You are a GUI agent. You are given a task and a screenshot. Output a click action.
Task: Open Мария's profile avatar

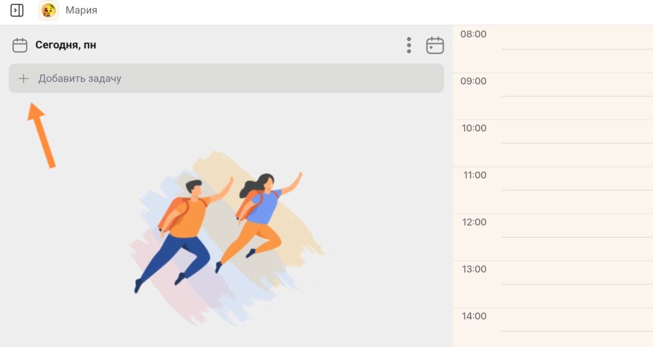pyautogui.click(x=48, y=10)
